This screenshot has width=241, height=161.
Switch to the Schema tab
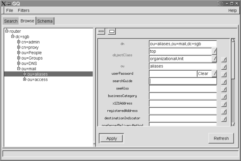click(45, 21)
